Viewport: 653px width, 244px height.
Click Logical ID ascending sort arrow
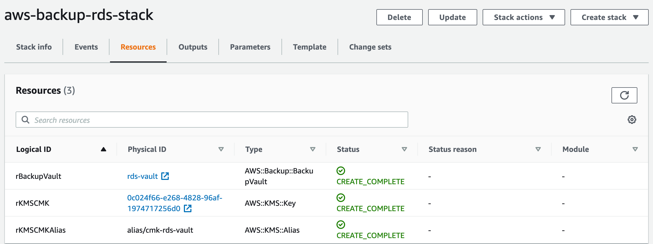coord(104,149)
